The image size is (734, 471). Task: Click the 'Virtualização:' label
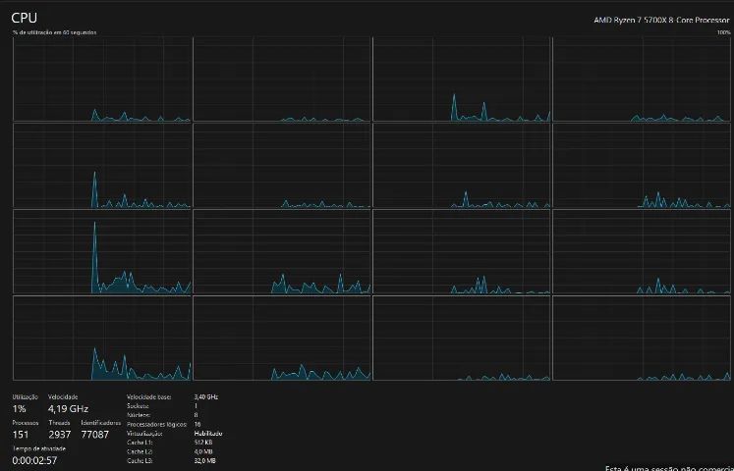click(x=144, y=434)
